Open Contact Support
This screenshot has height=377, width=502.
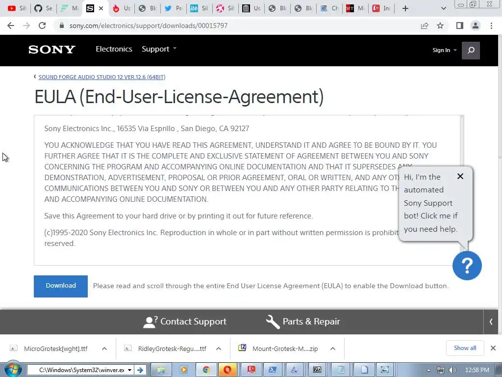click(185, 322)
